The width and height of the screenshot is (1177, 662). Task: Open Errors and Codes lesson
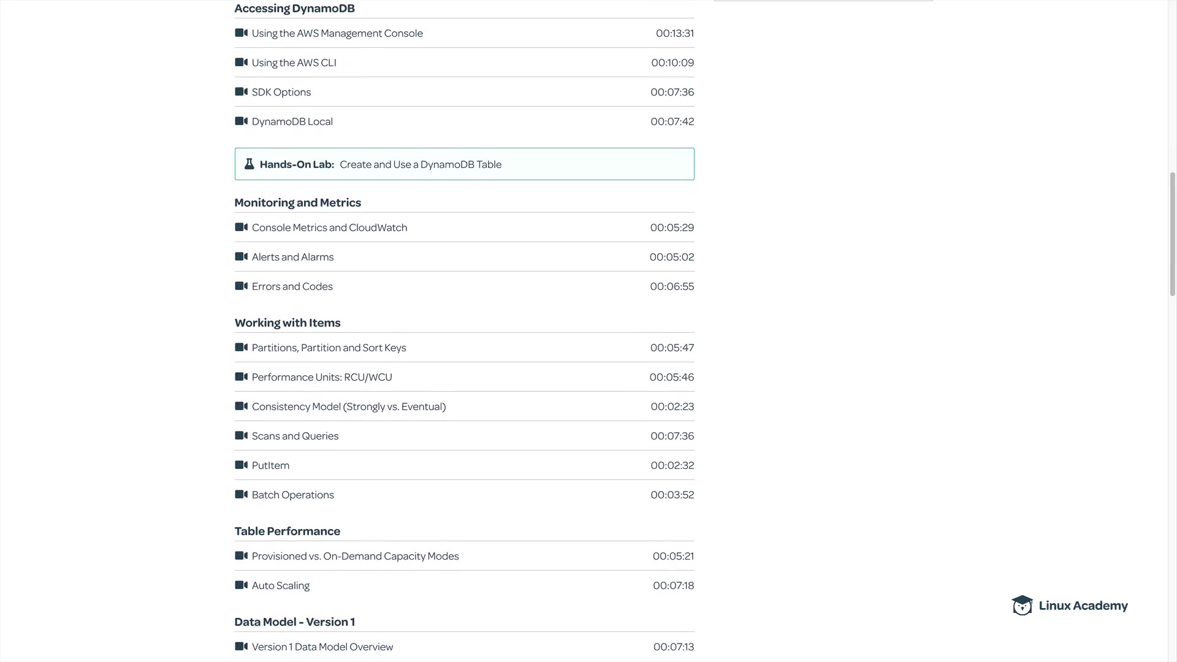292,286
